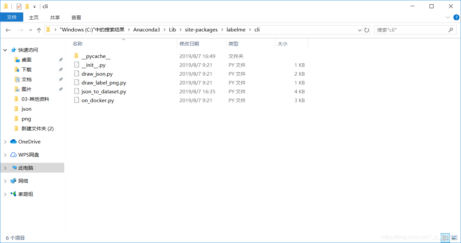Viewport: 461px width, 243px height.
Task: Click the search results breadcrumb segment
Action: coord(92,29)
